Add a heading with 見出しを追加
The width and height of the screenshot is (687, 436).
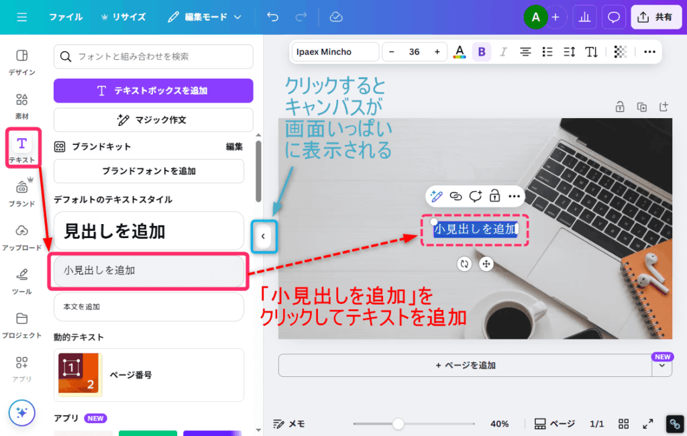149,231
